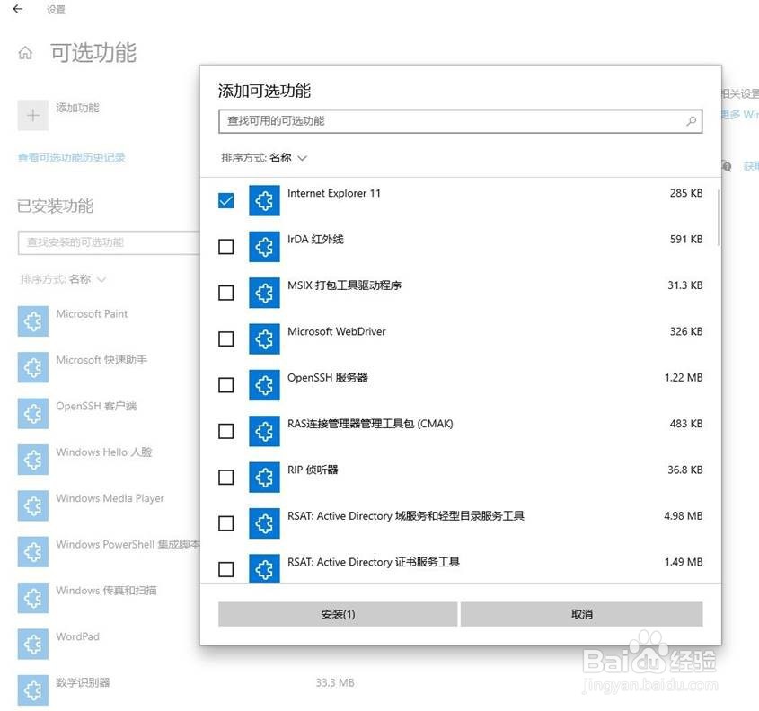Click the Windows Hello 人脸 feature icon
This screenshot has height=711, width=759.
[33, 460]
